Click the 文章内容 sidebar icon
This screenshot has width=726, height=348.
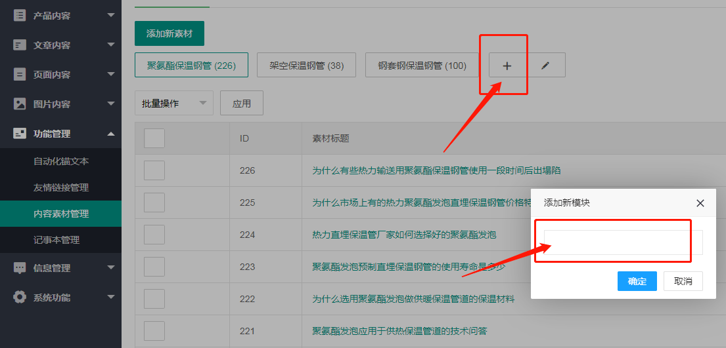pos(20,45)
